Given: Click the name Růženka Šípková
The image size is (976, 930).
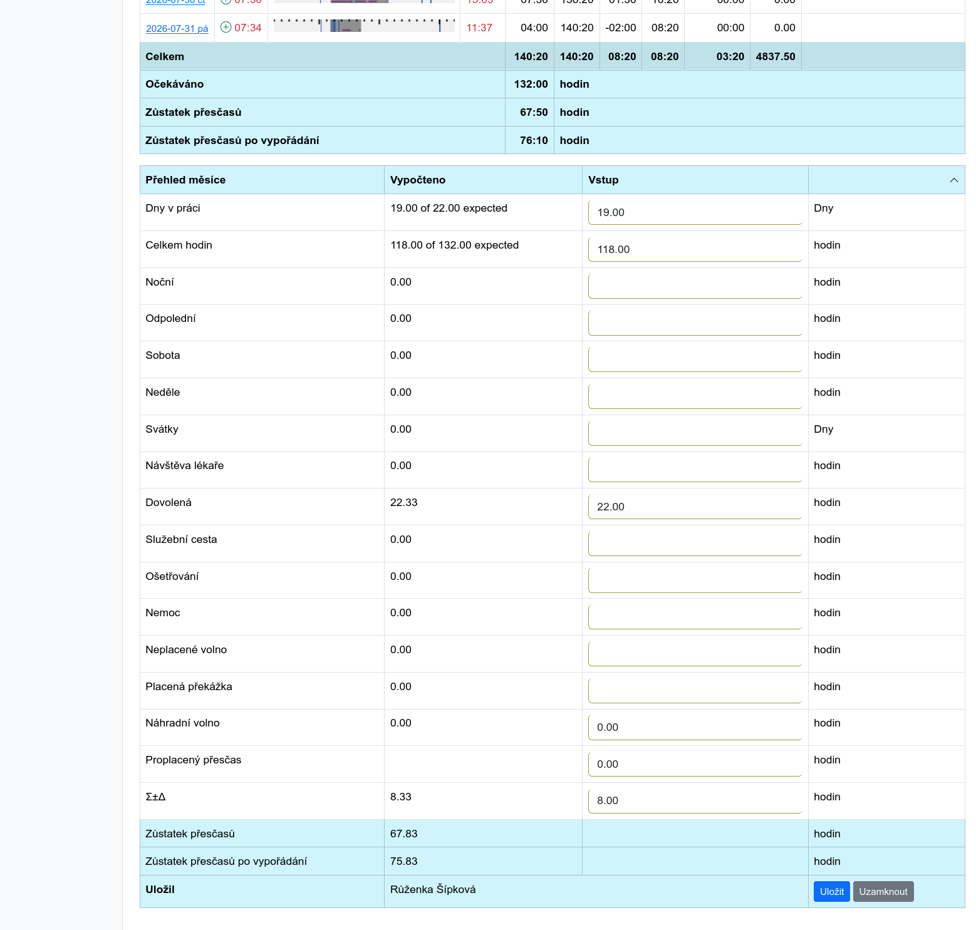Looking at the screenshot, I should (433, 890).
